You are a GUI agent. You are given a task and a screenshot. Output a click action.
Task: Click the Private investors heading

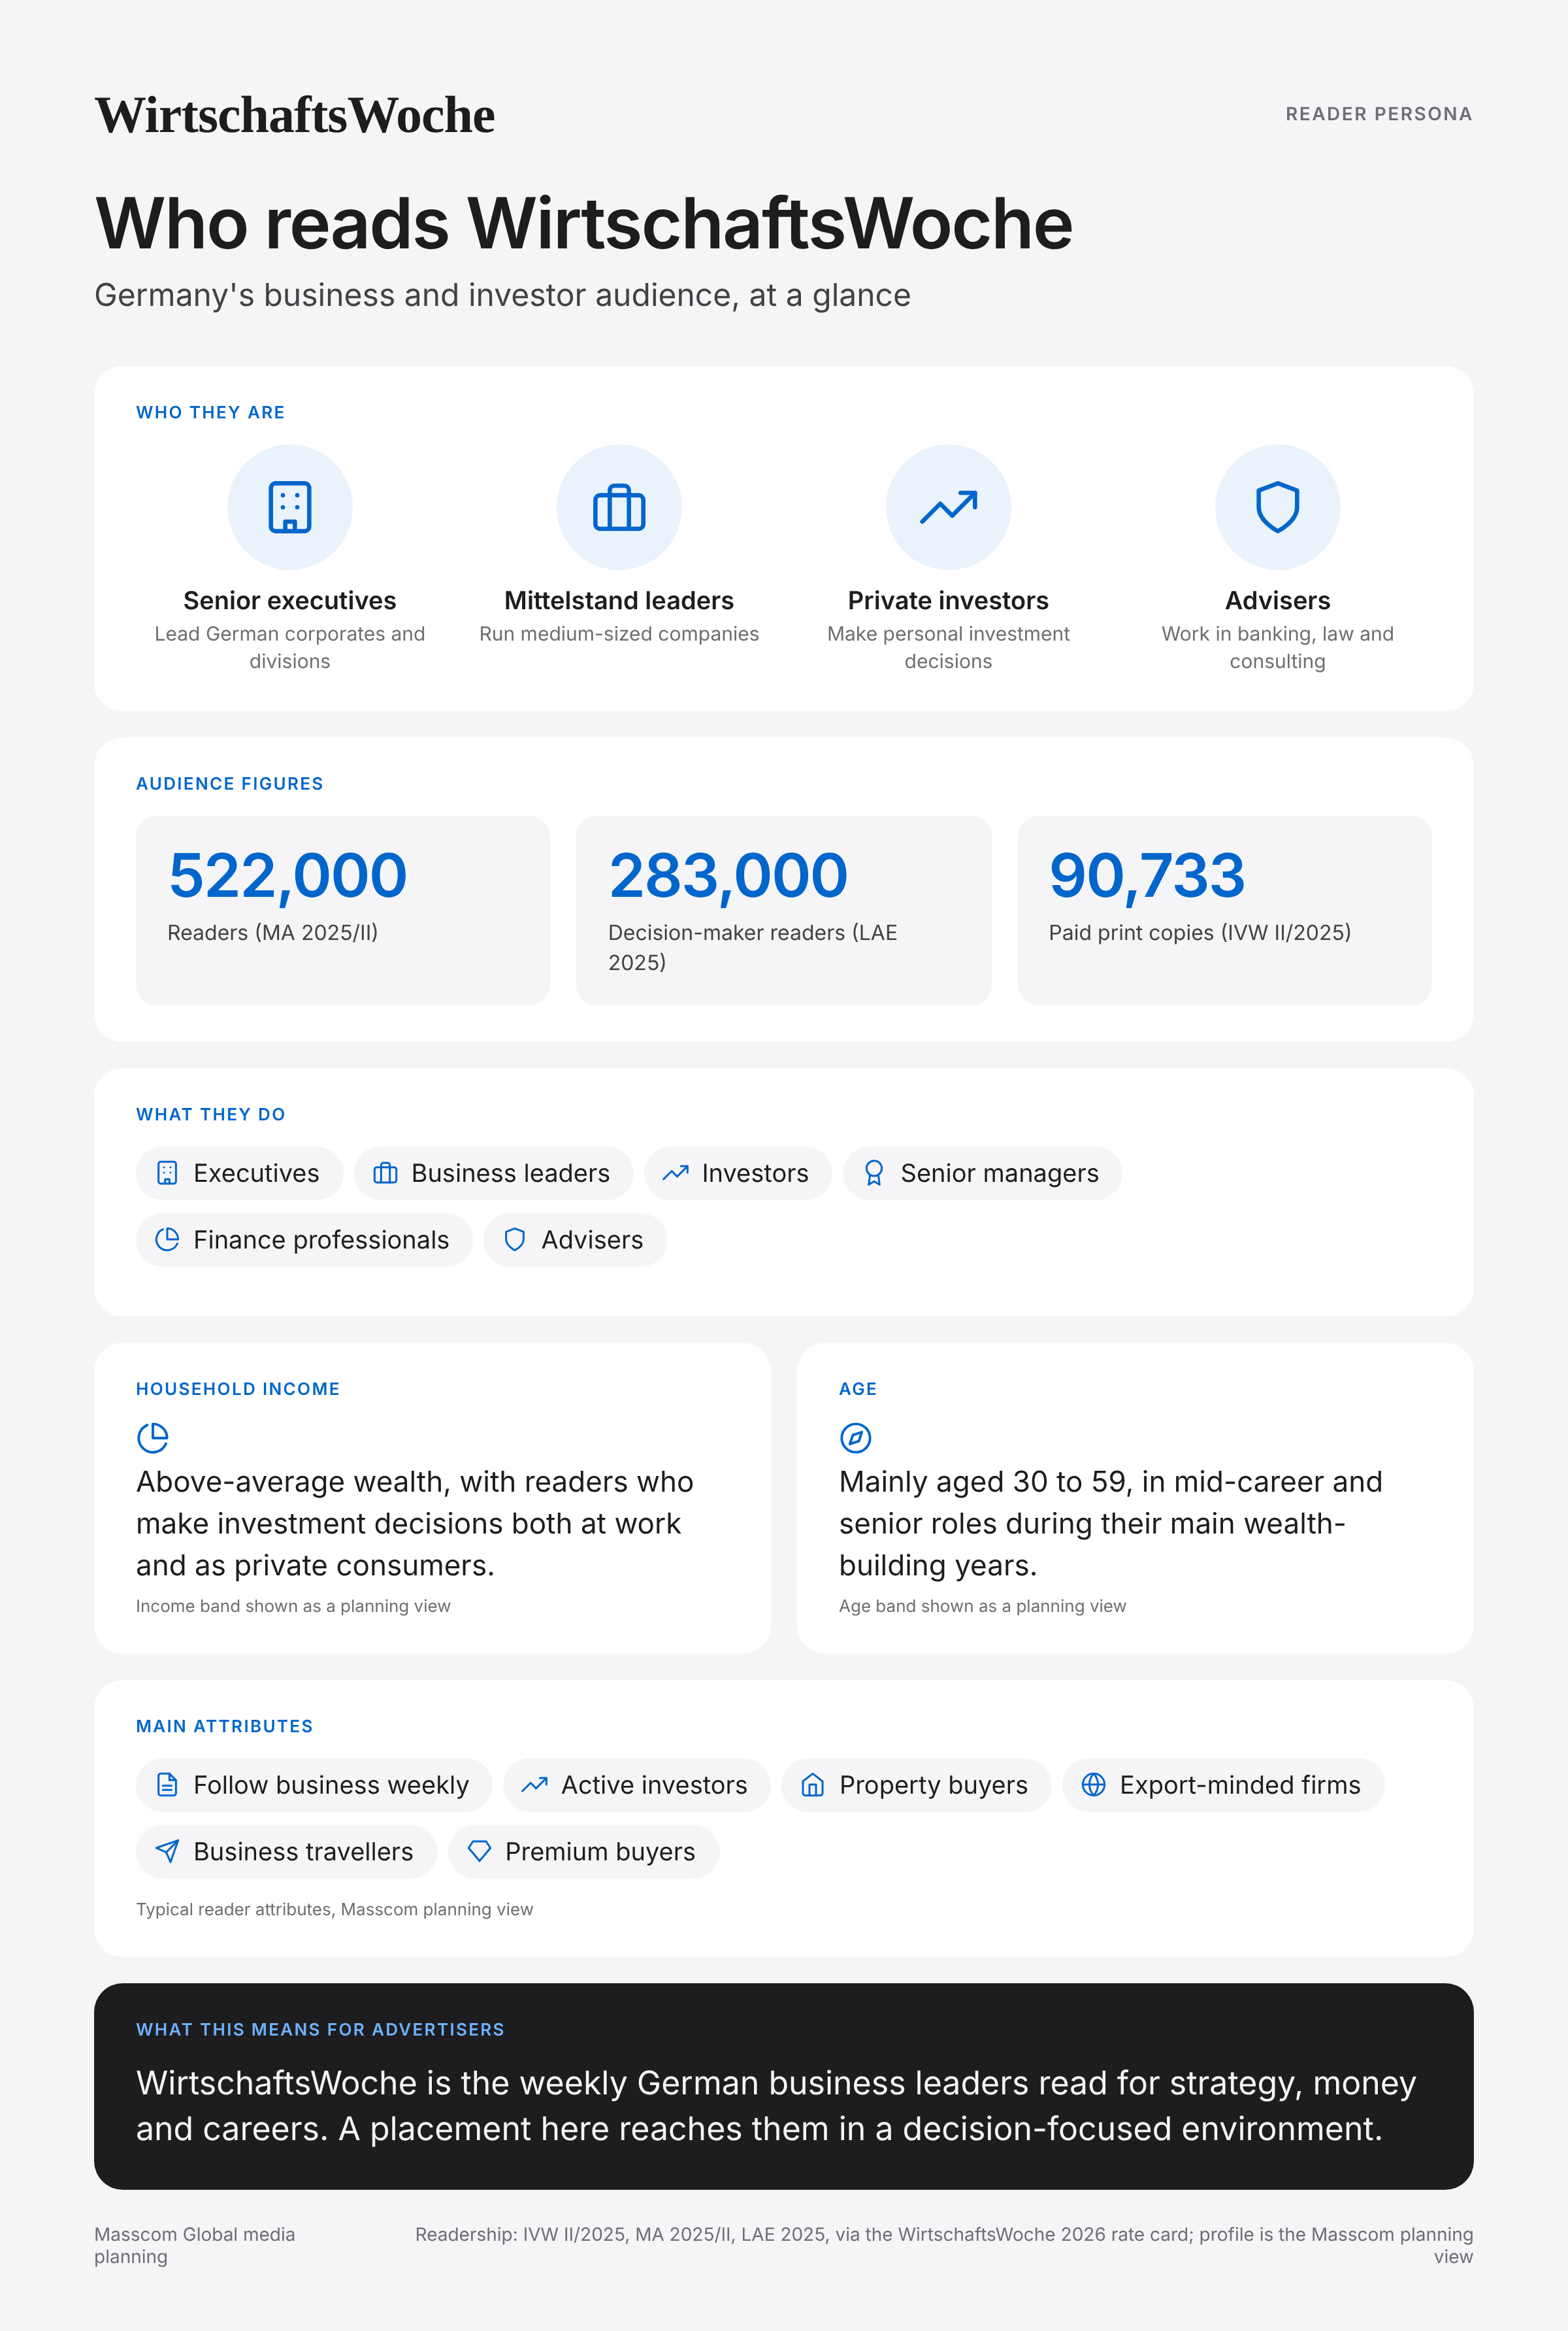coord(948,600)
